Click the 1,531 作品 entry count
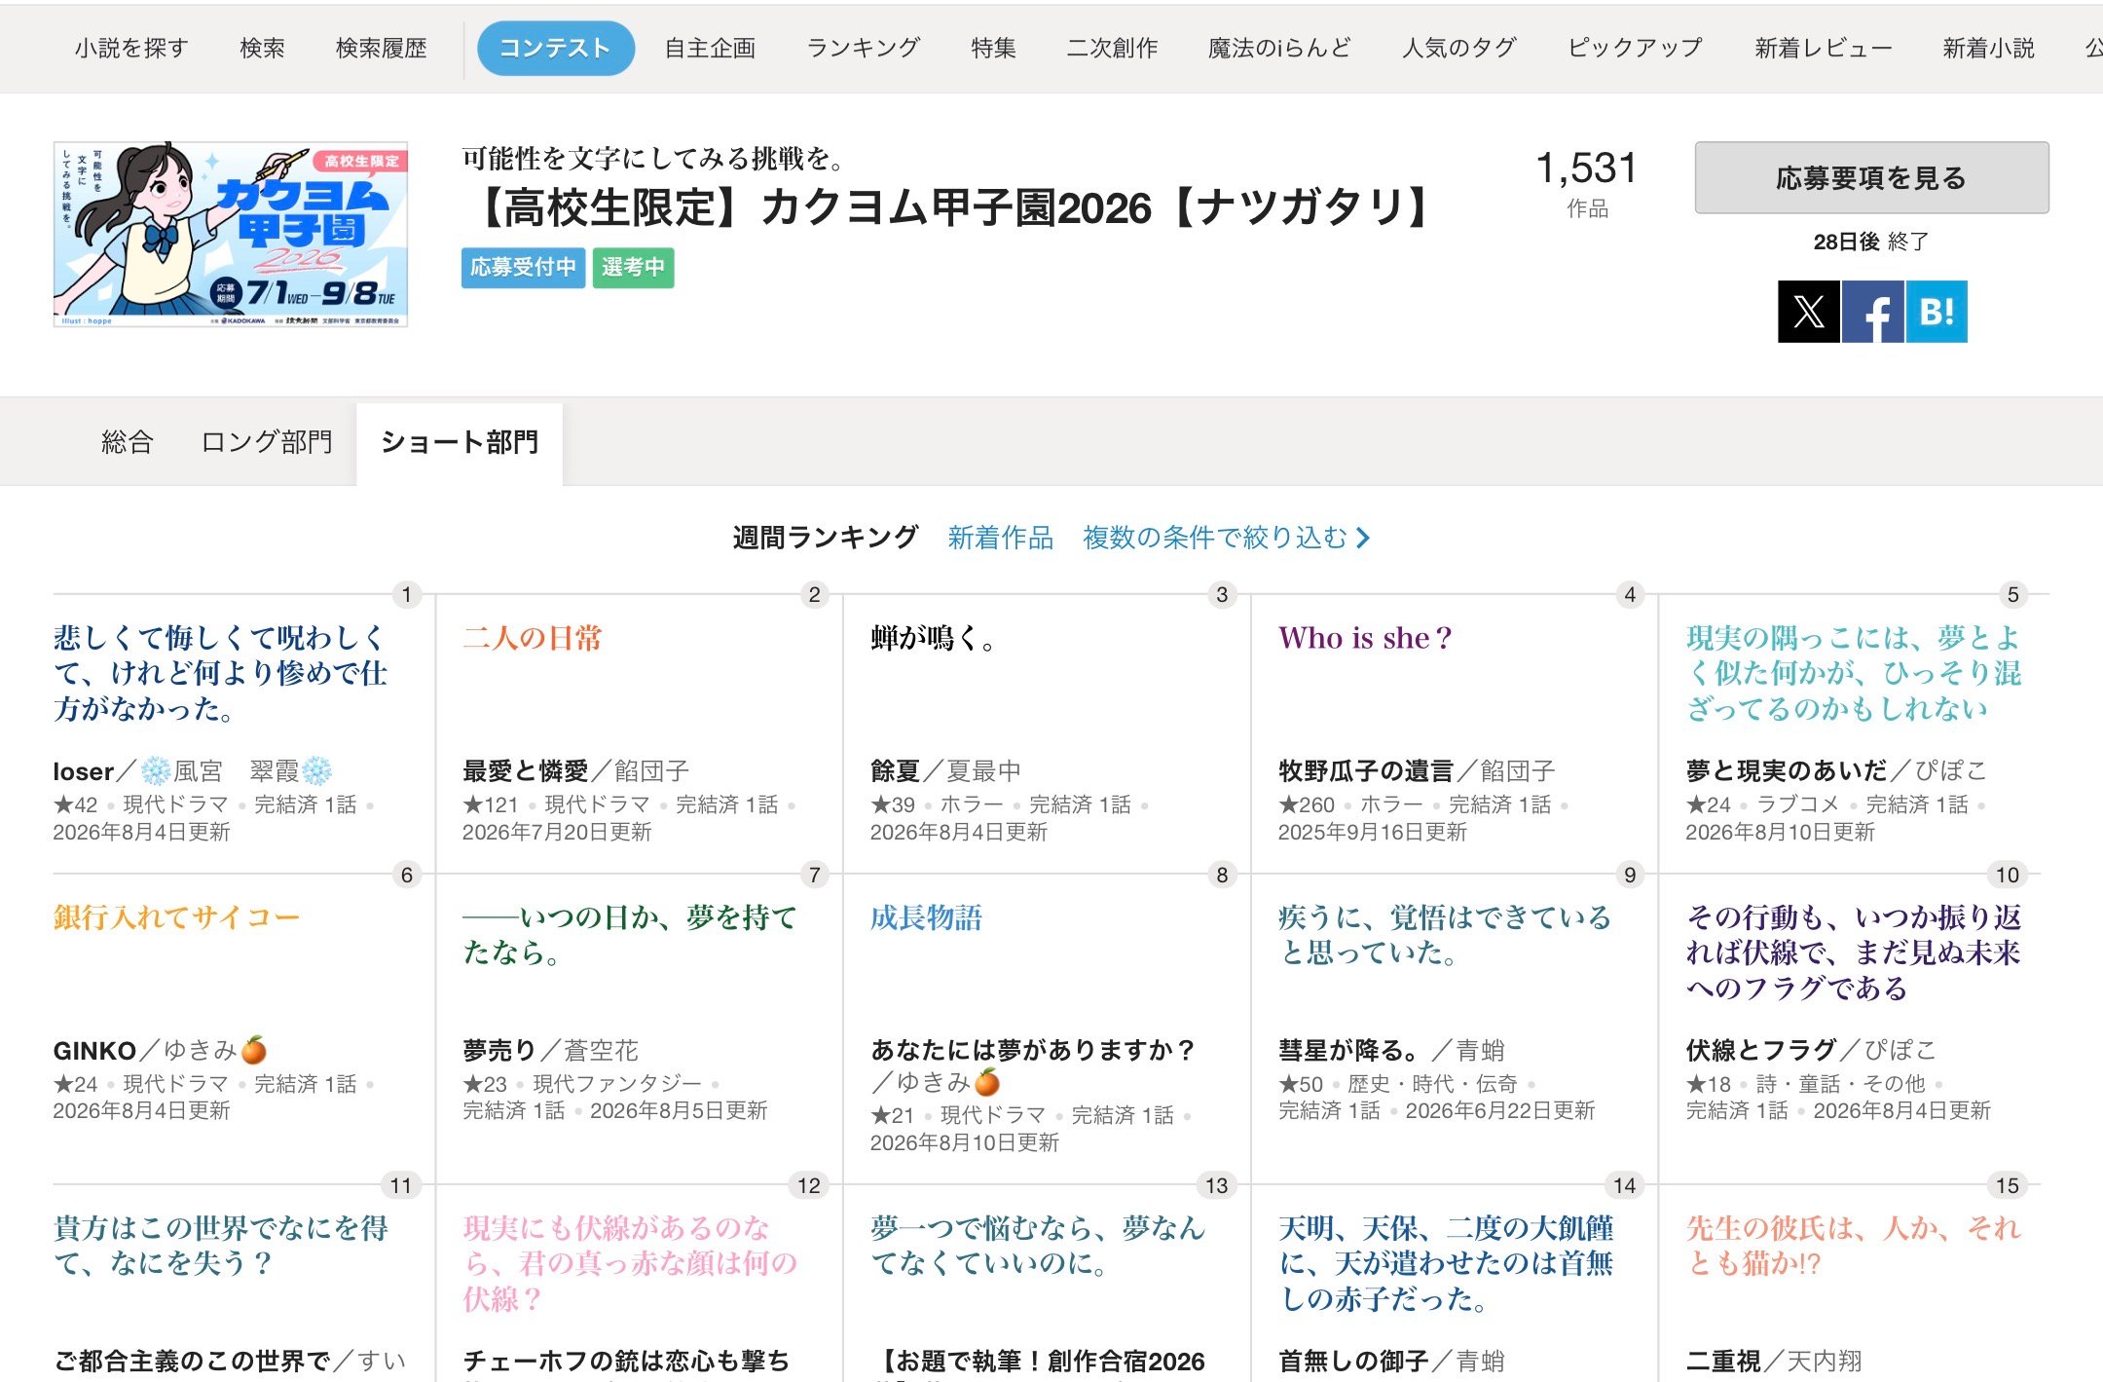2103x1382 pixels. point(1587,183)
